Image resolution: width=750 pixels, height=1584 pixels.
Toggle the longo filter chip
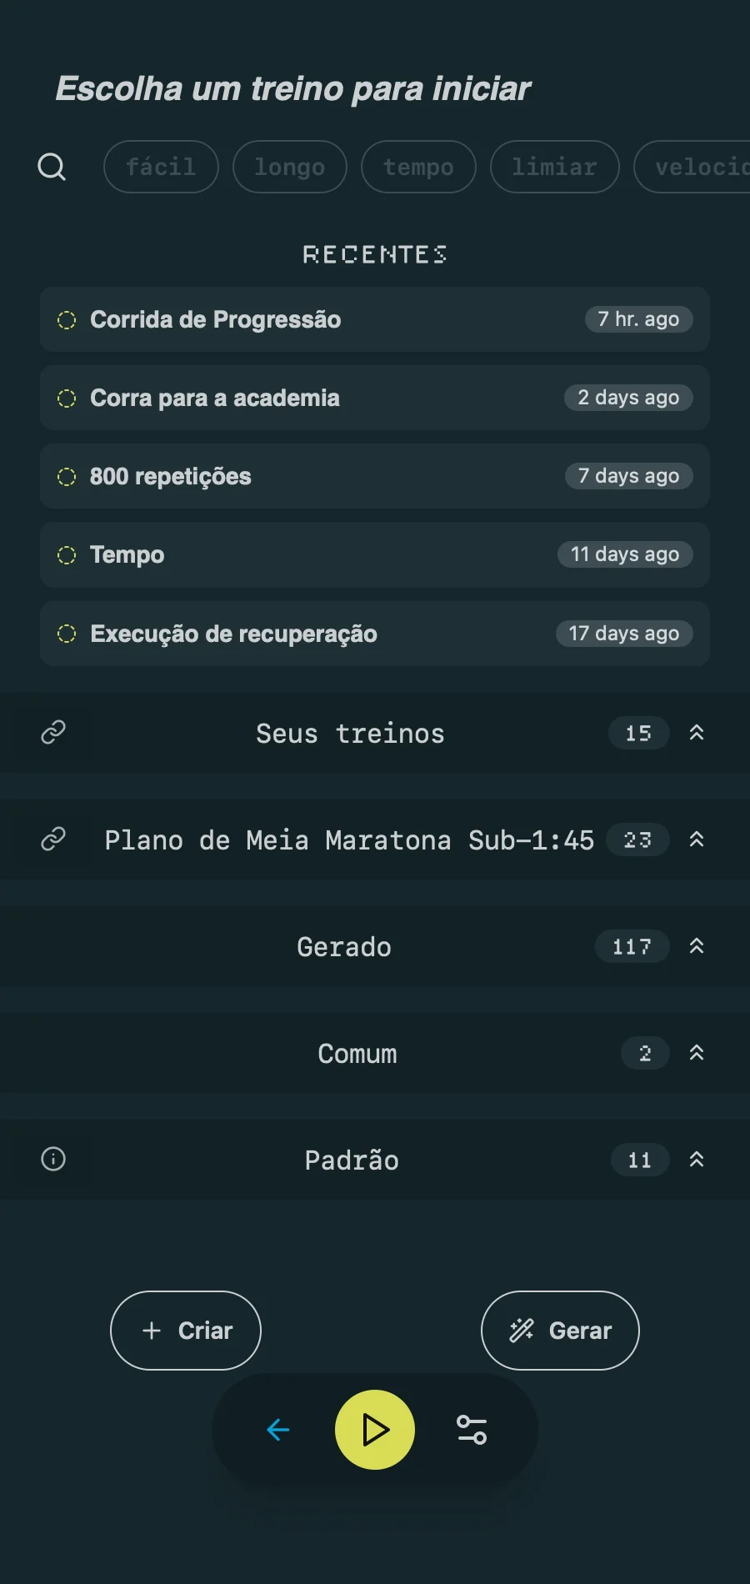(x=289, y=167)
